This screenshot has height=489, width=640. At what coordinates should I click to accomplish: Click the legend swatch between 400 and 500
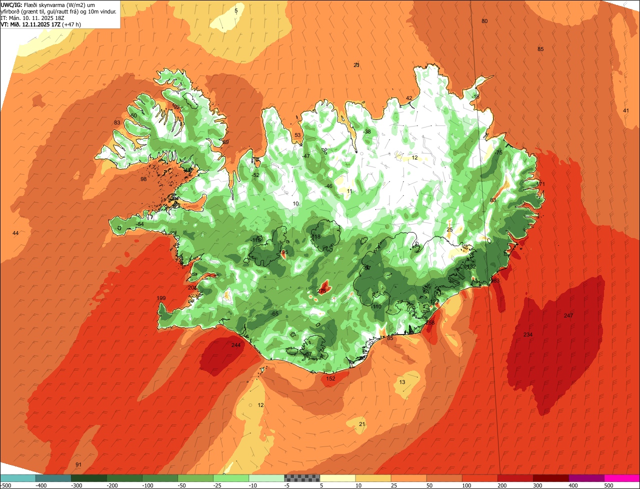click(586, 478)
